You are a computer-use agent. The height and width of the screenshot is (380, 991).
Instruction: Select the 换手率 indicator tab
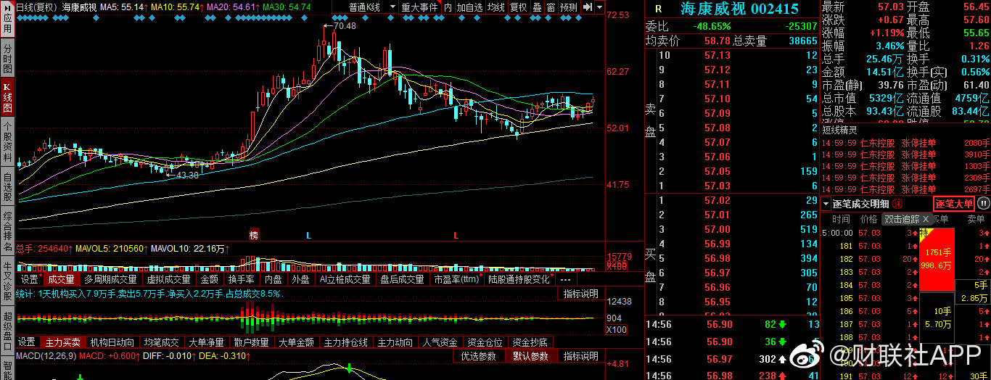coord(241,279)
